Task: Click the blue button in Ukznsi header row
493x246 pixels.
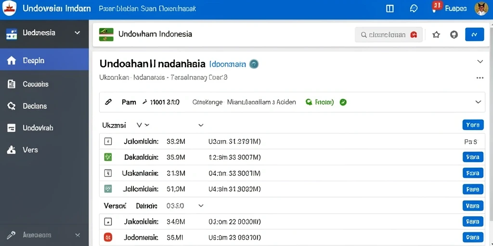Action: pos(473,125)
